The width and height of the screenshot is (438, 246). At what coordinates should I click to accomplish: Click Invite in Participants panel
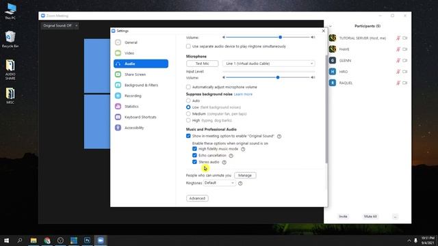pyautogui.click(x=343, y=217)
